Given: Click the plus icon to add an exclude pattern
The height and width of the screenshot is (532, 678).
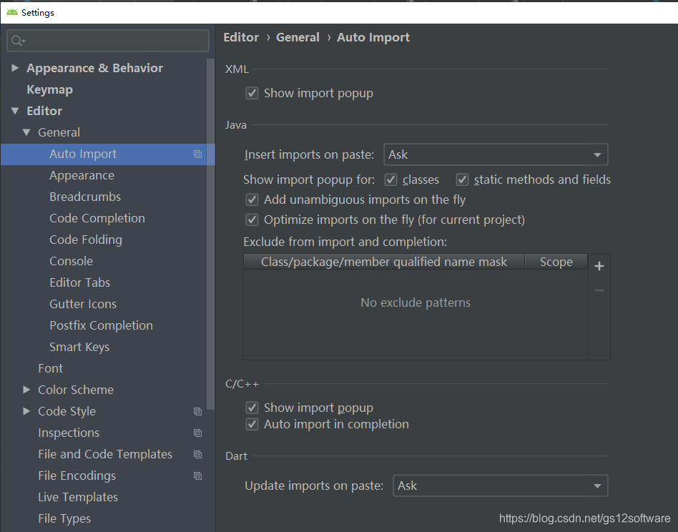Looking at the screenshot, I should (599, 266).
